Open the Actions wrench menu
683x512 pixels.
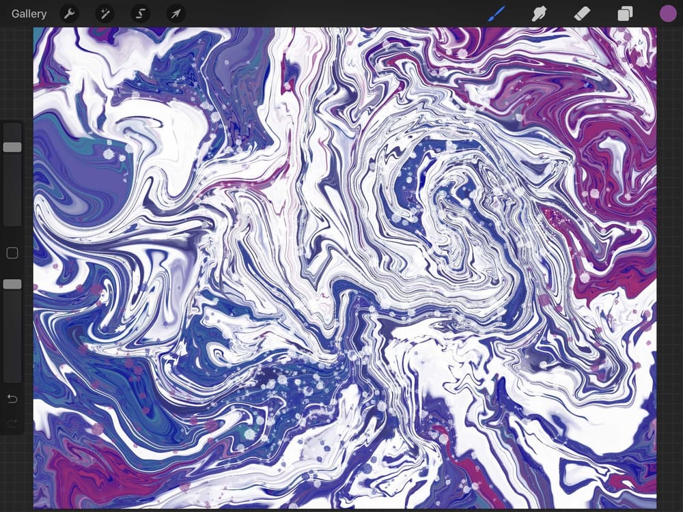click(69, 14)
